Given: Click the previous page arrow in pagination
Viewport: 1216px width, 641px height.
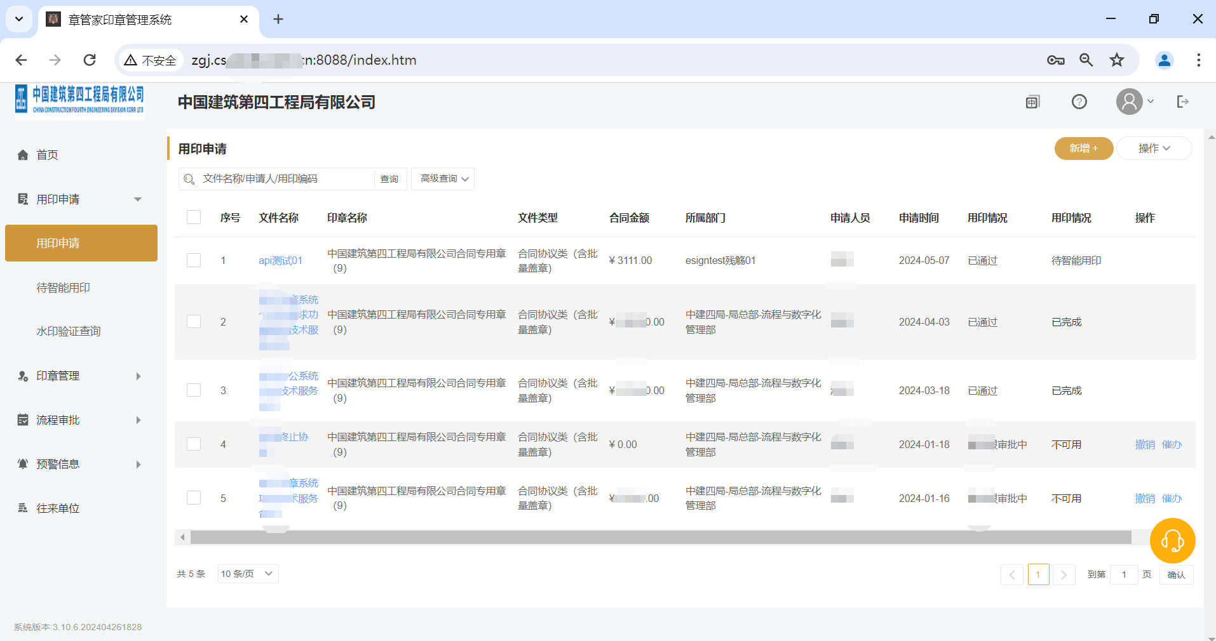Looking at the screenshot, I should [1012, 575].
